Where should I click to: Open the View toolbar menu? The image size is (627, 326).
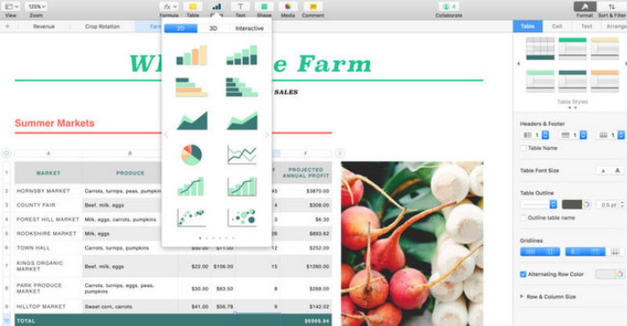pyautogui.click(x=12, y=7)
